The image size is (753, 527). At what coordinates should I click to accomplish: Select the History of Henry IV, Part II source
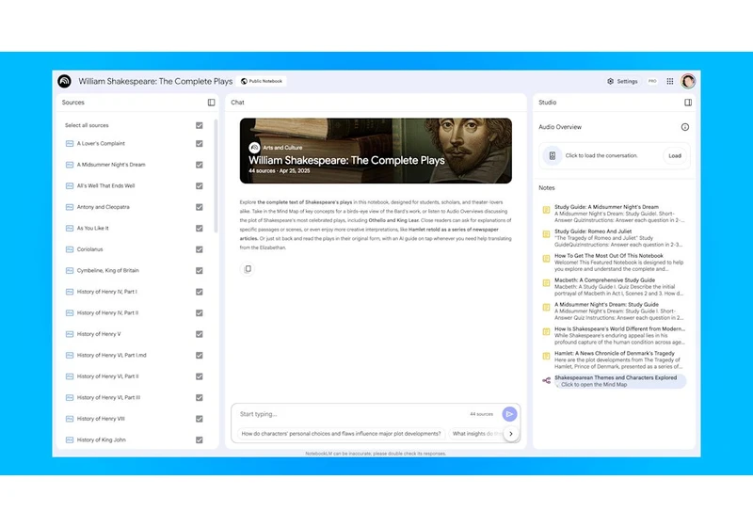coord(107,313)
